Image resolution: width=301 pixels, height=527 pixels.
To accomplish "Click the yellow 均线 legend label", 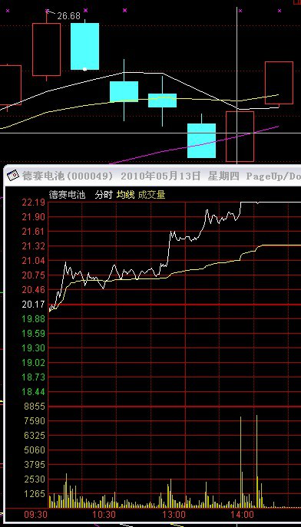I will (125, 195).
